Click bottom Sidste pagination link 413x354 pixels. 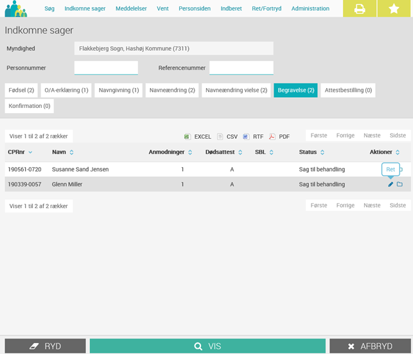point(398,205)
